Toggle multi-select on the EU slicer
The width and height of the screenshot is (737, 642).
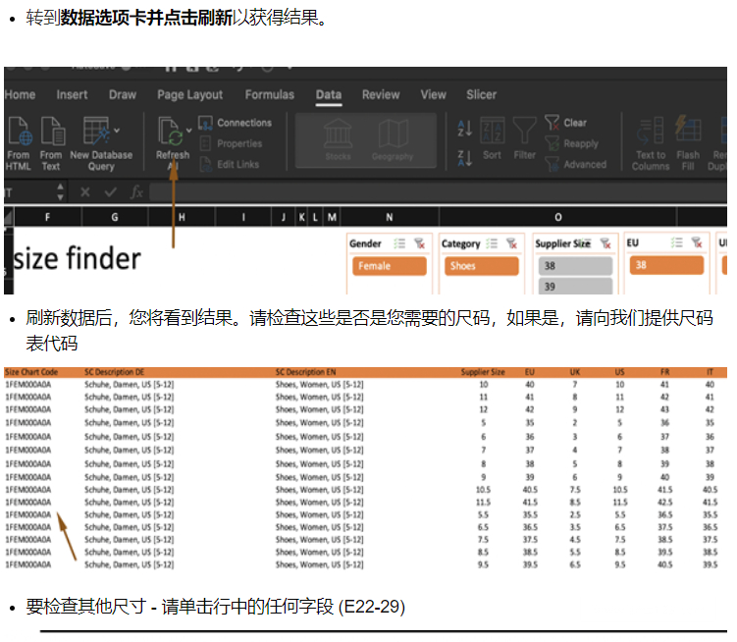coord(675,243)
